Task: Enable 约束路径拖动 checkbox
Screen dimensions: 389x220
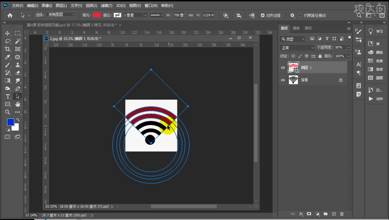Action: pyautogui.click(x=301, y=15)
